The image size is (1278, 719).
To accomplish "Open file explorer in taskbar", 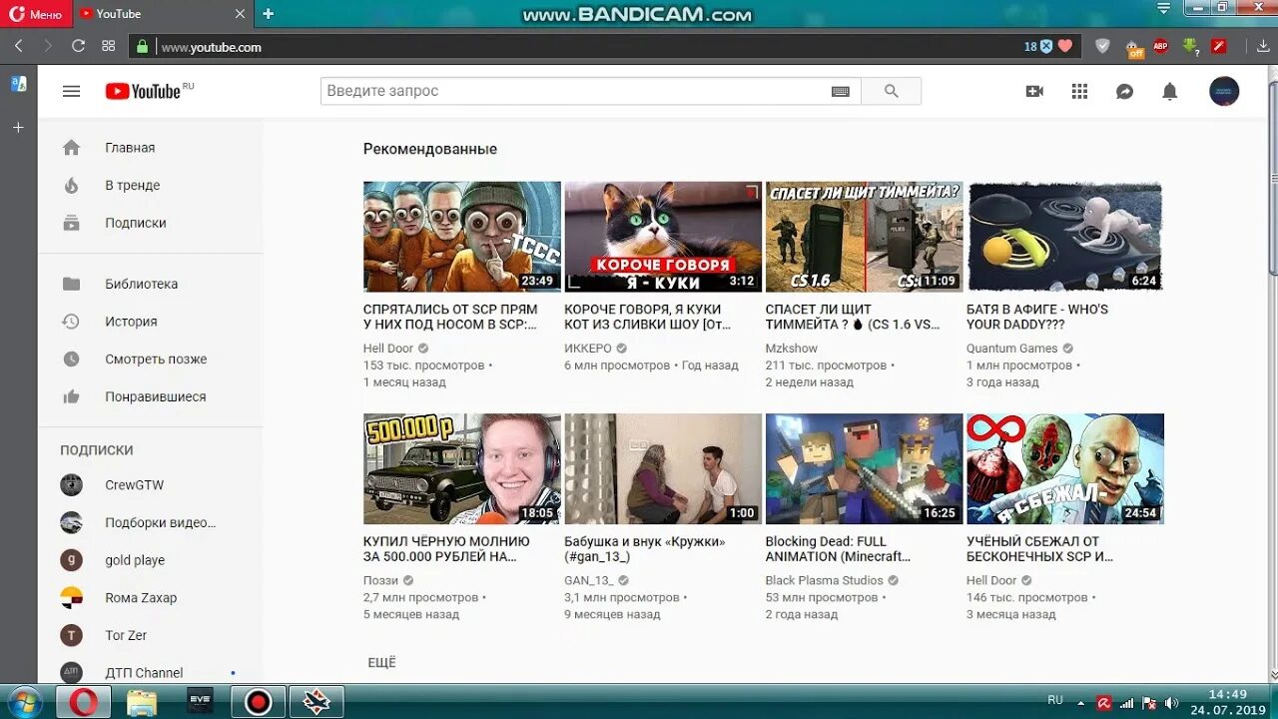I will click(142, 702).
